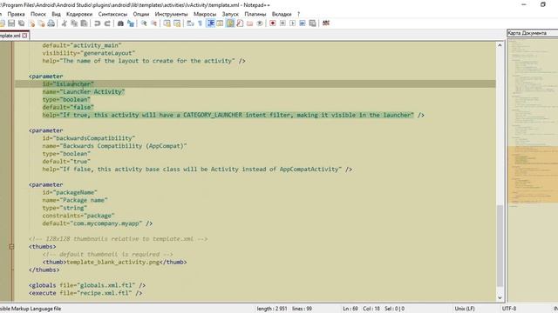Collapse the thumbs block fold marker
The width and height of the screenshot is (558, 313).
coord(11,246)
